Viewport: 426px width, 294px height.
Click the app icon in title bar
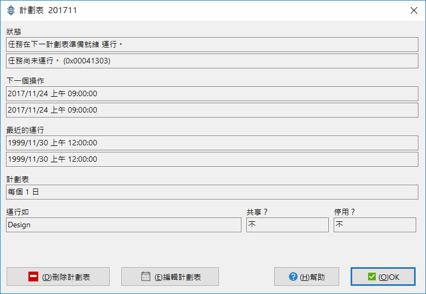coord(10,10)
